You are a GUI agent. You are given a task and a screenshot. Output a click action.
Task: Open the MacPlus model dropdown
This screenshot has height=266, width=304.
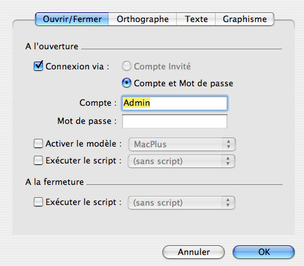click(x=182, y=144)
